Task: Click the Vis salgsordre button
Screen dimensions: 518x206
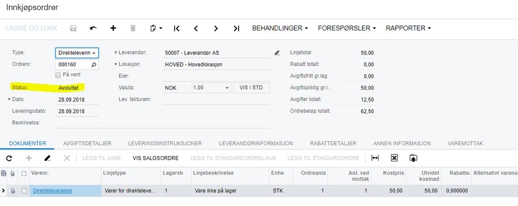Action: pyautogui.click(x=156, y=158)
